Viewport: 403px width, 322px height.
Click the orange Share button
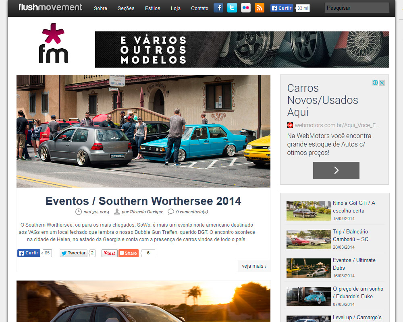click(129, 253)
